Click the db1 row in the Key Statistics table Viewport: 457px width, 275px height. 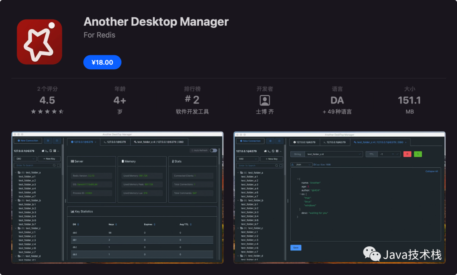(x=142, y=240)
